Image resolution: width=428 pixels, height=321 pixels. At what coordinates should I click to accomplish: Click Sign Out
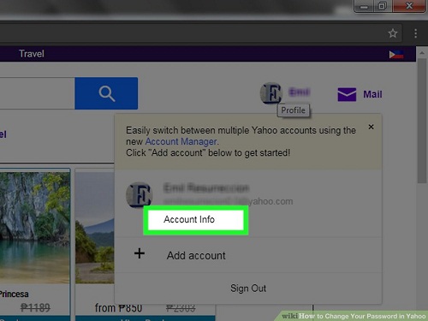pyautogui.click(x=248, y=288)
